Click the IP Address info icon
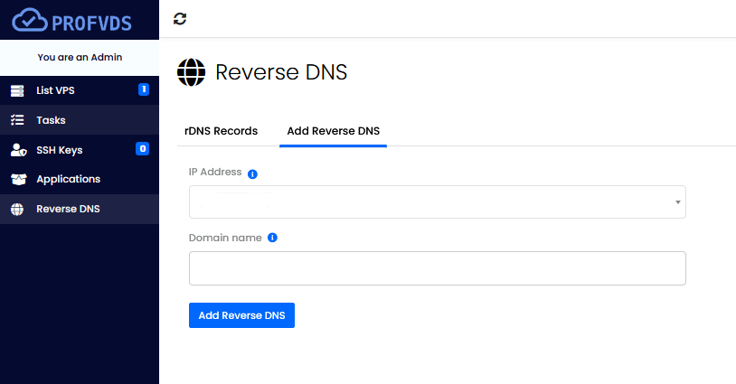 click(252, 174)
